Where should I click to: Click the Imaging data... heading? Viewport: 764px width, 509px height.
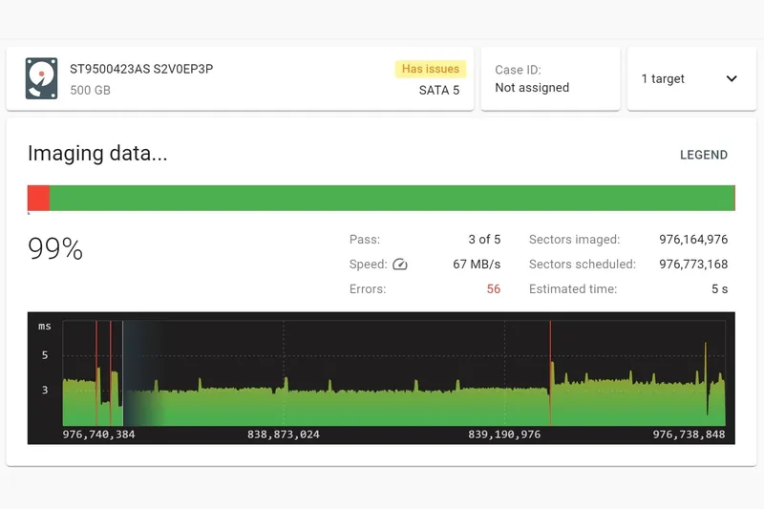[x=97, y=154]
